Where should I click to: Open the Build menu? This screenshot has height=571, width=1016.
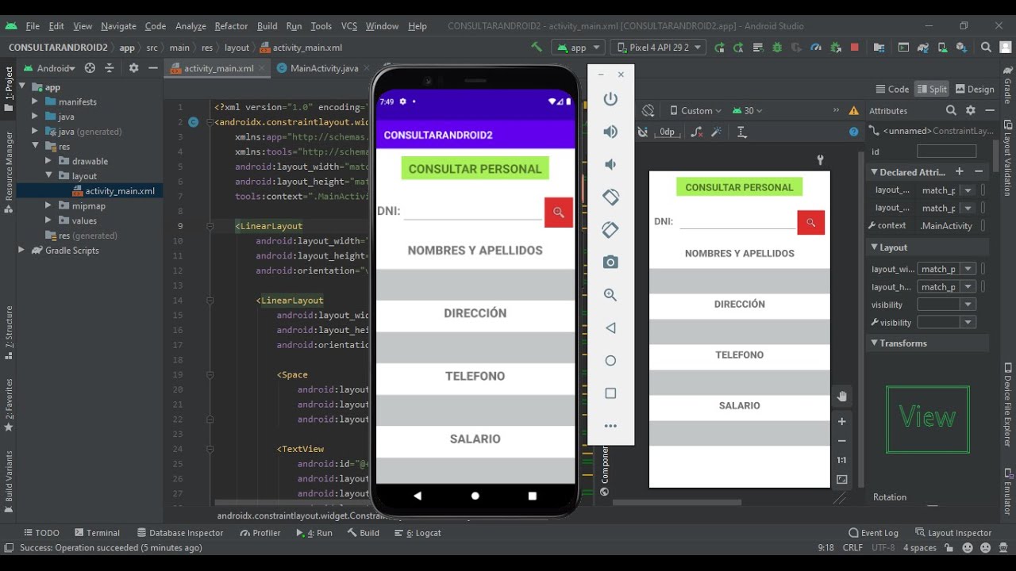(x=267, y=26)
